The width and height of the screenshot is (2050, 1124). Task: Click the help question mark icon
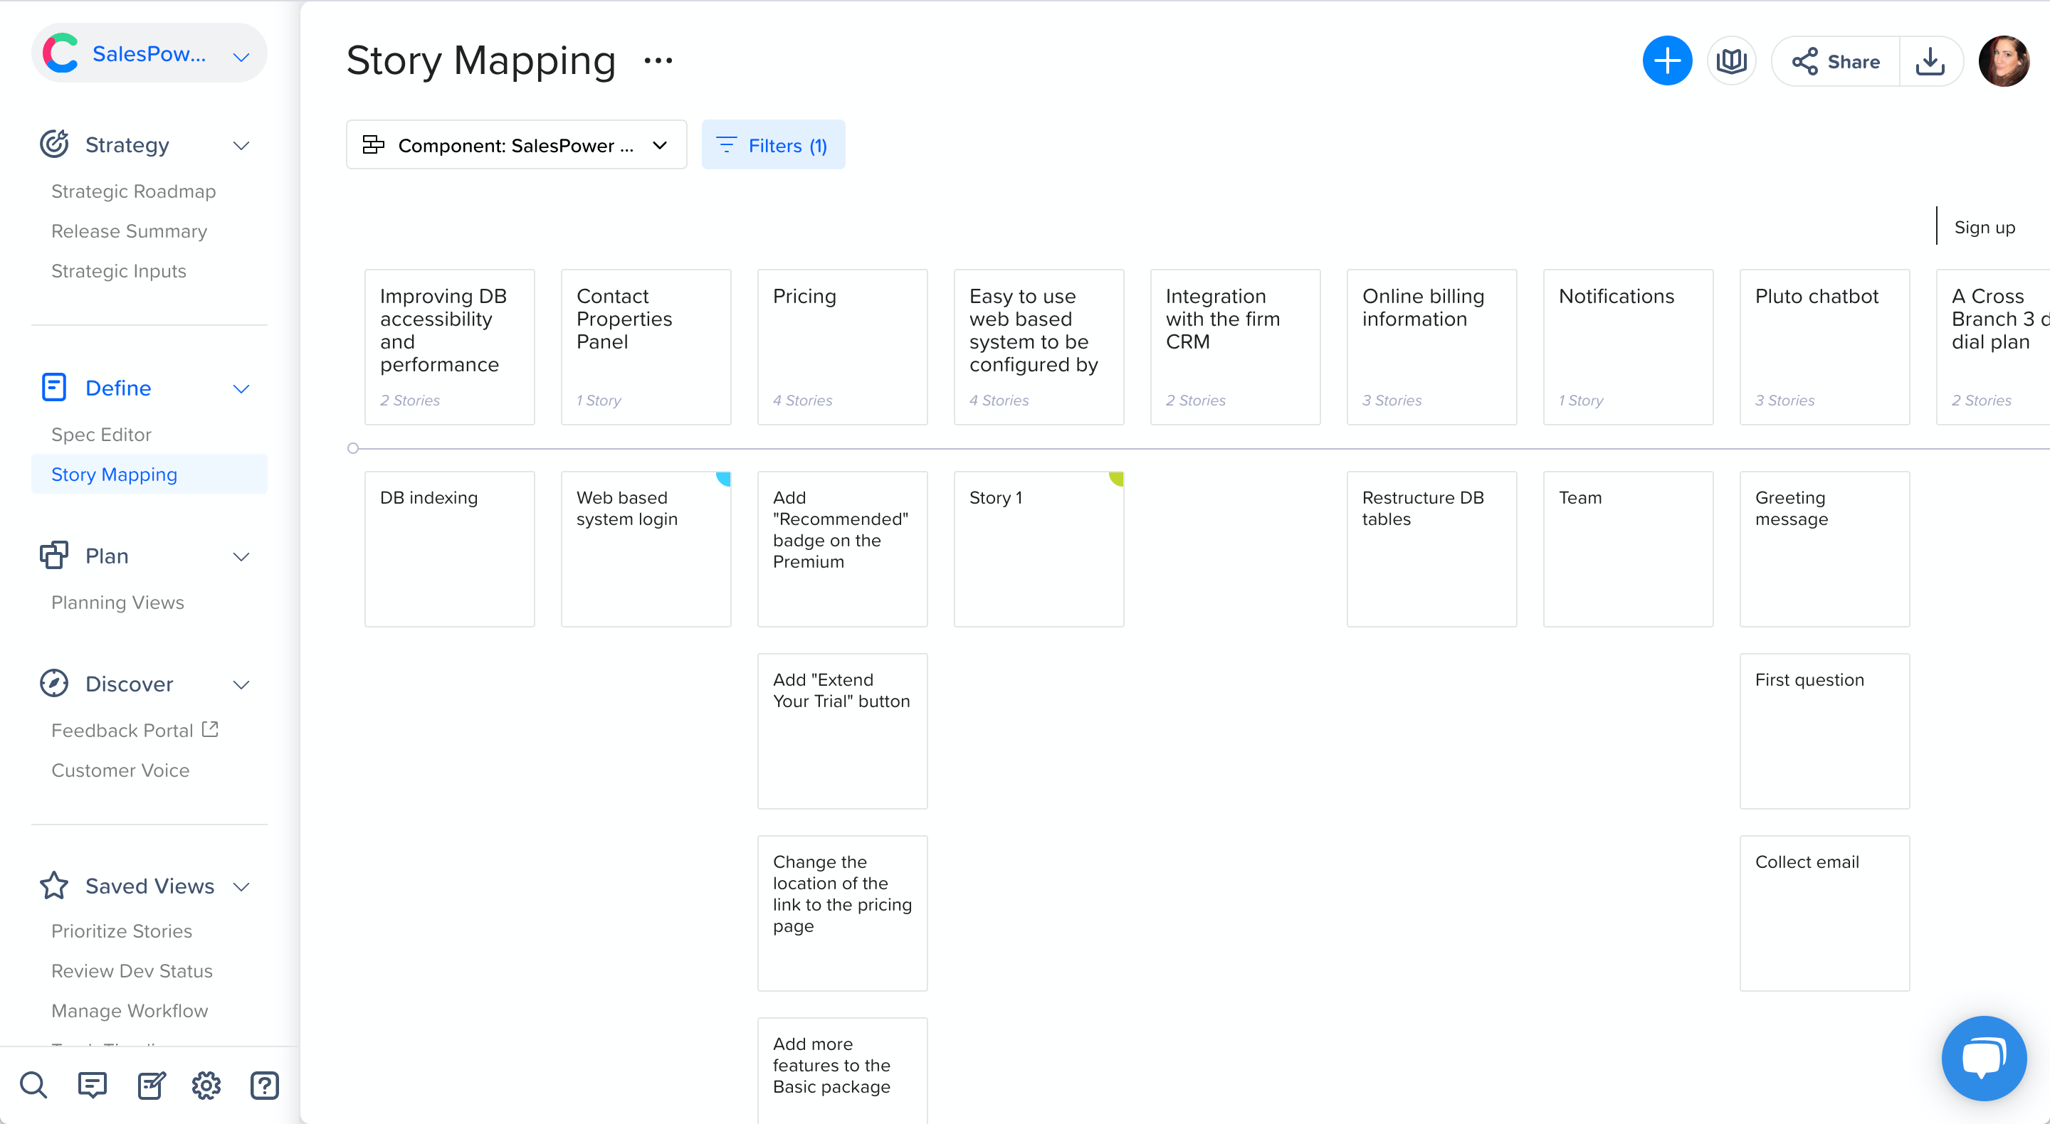(264, 1084)
